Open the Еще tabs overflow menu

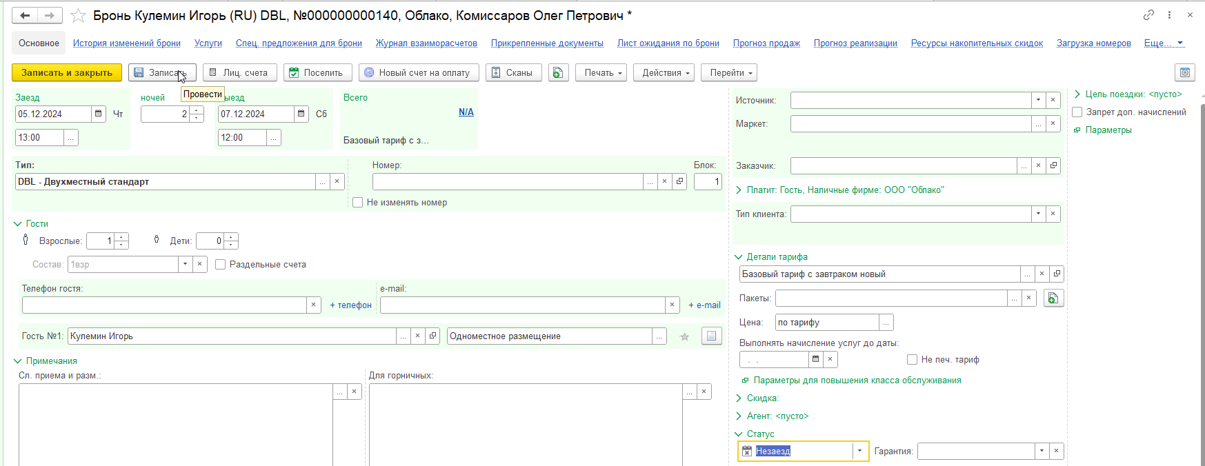point(1164,43)
